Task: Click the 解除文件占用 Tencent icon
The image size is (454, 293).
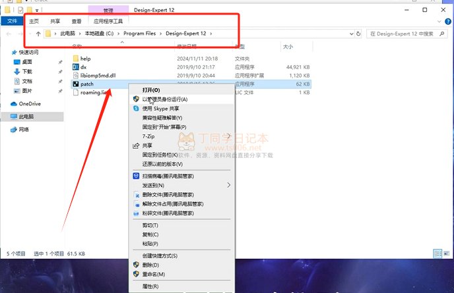Action: [x=137, y=204]
